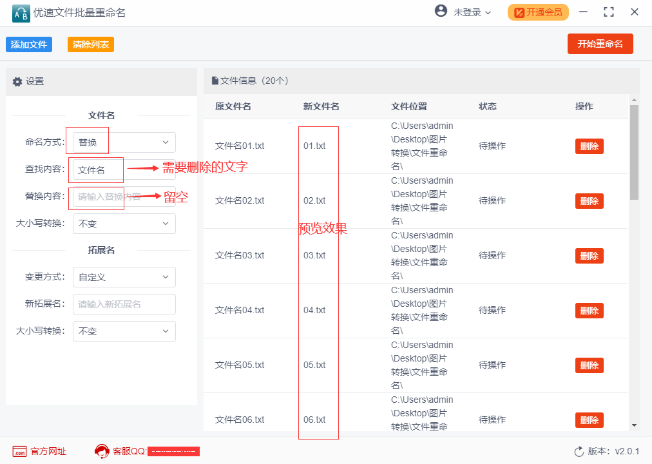
Task: Delete the 文件名01.txt row
Action: [x=589, y=146]
